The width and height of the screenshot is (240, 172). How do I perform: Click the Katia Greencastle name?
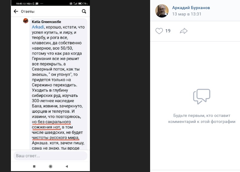coord(46,22)
